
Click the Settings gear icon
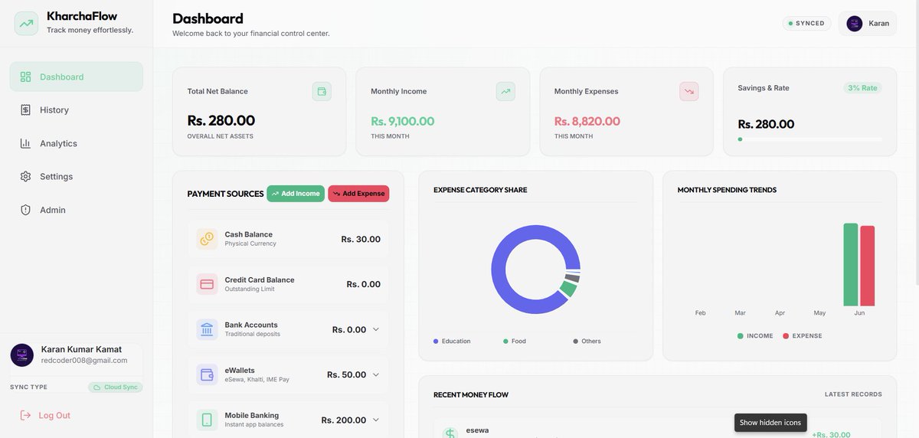(x=25, y=177)
